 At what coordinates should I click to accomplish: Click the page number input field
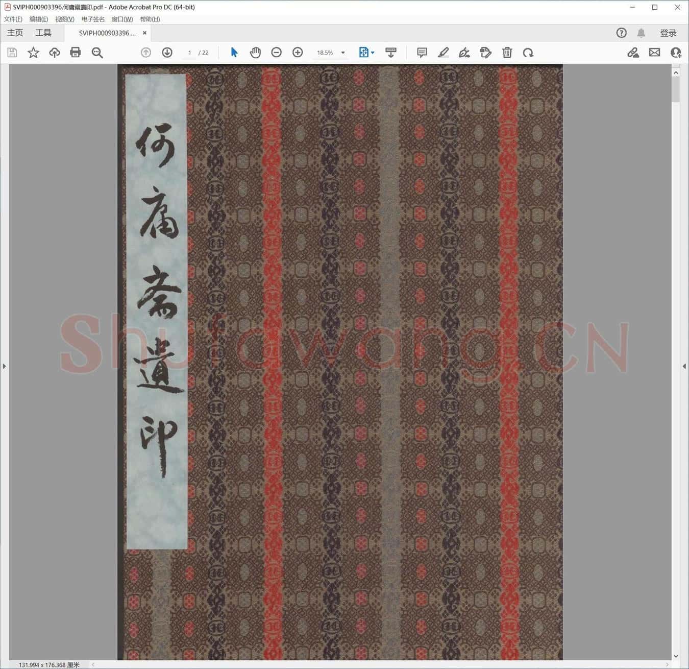189,53
